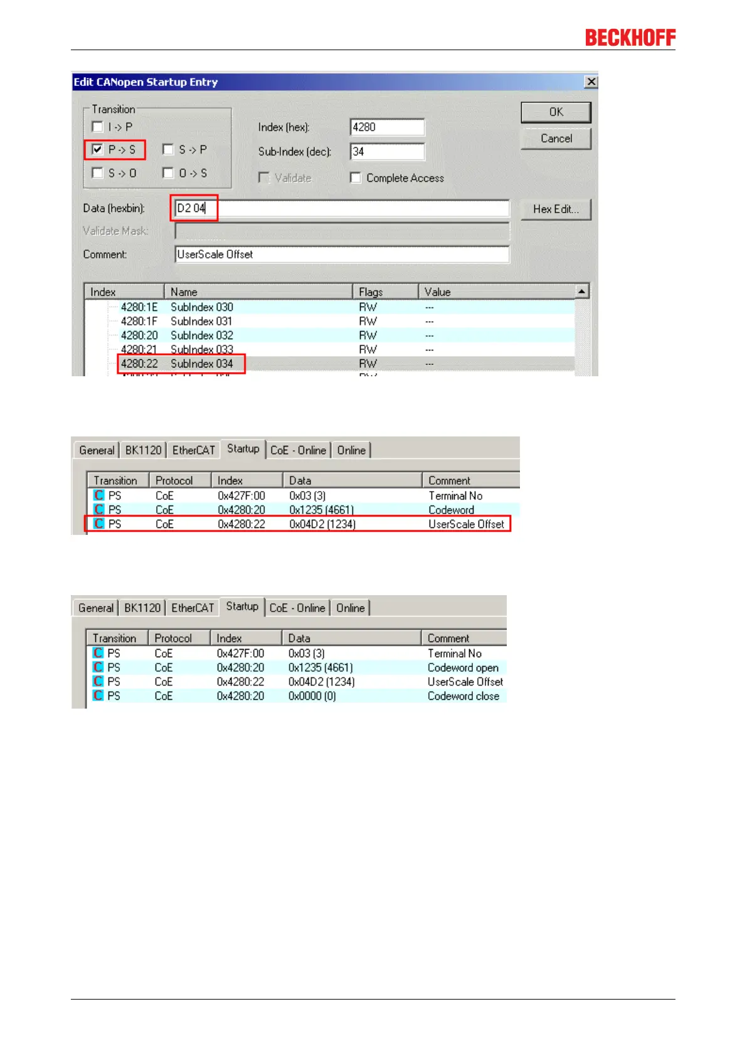Select the 4280:1E SubIndex 030 row

[x=329, y=307]
